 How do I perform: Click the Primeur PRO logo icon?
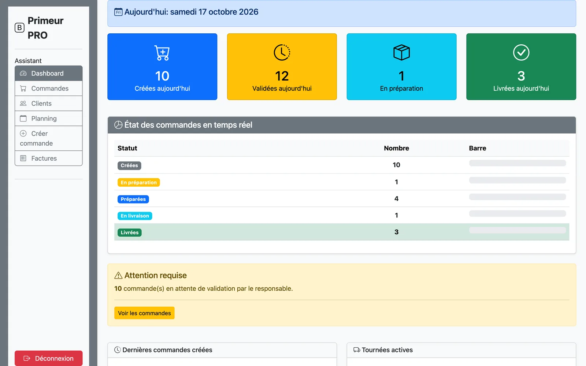coord(19,28)
